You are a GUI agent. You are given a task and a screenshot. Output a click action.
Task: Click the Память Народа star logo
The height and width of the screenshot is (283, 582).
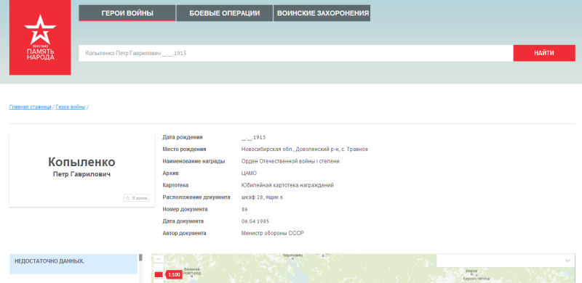pyautogui.click(x=40, y=38)
